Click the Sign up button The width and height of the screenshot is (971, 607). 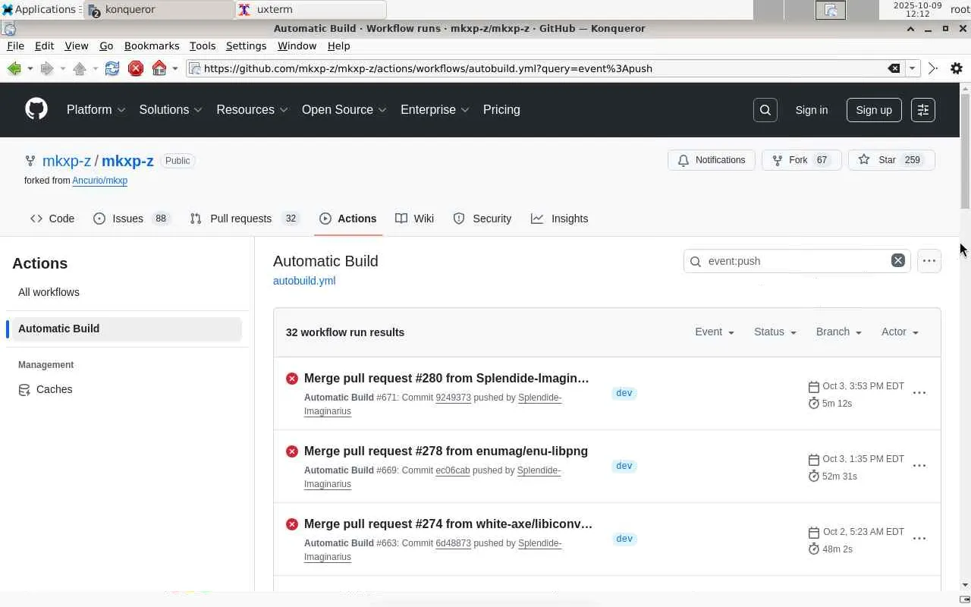(x=873, y=110)
